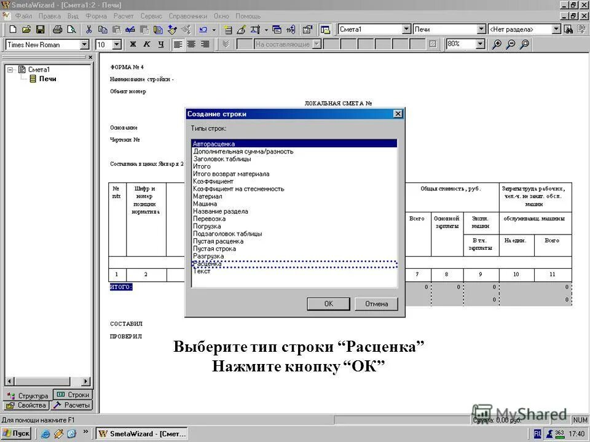Screen dimensions: 590x442
Task: Open the <Нет раздела> section dropdown
Action: [x=557, y=29]
